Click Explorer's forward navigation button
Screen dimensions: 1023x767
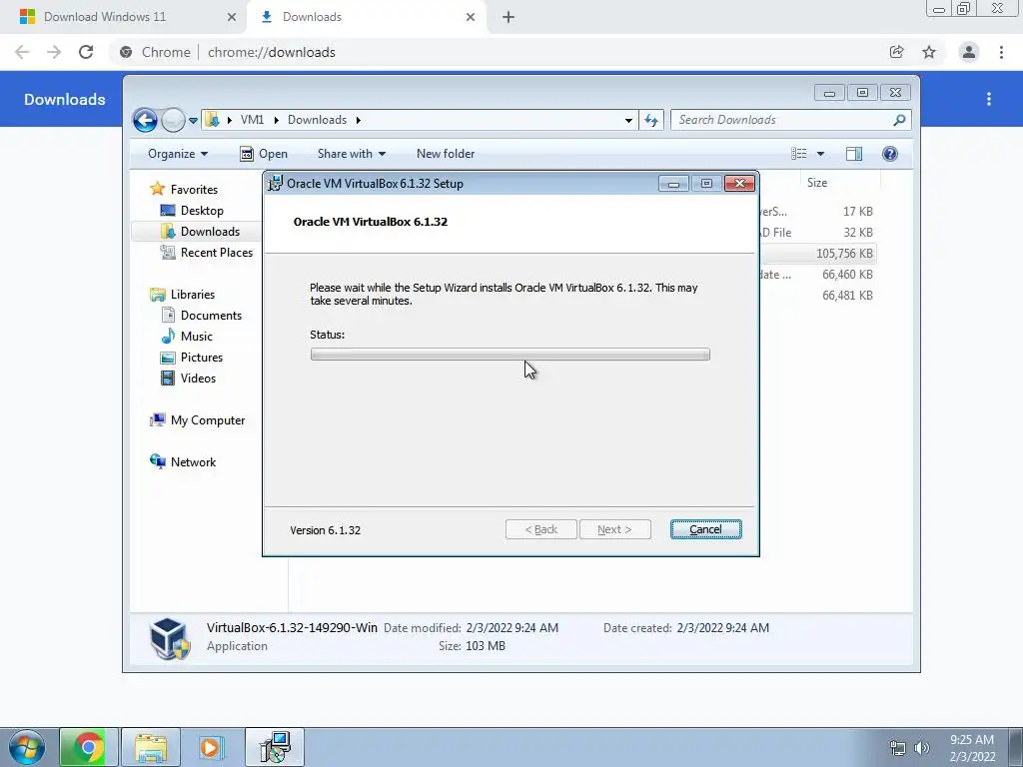pos(173,120)
